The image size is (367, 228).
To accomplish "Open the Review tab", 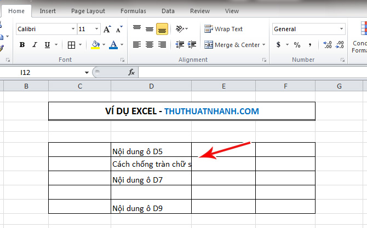I will [200, 11].
